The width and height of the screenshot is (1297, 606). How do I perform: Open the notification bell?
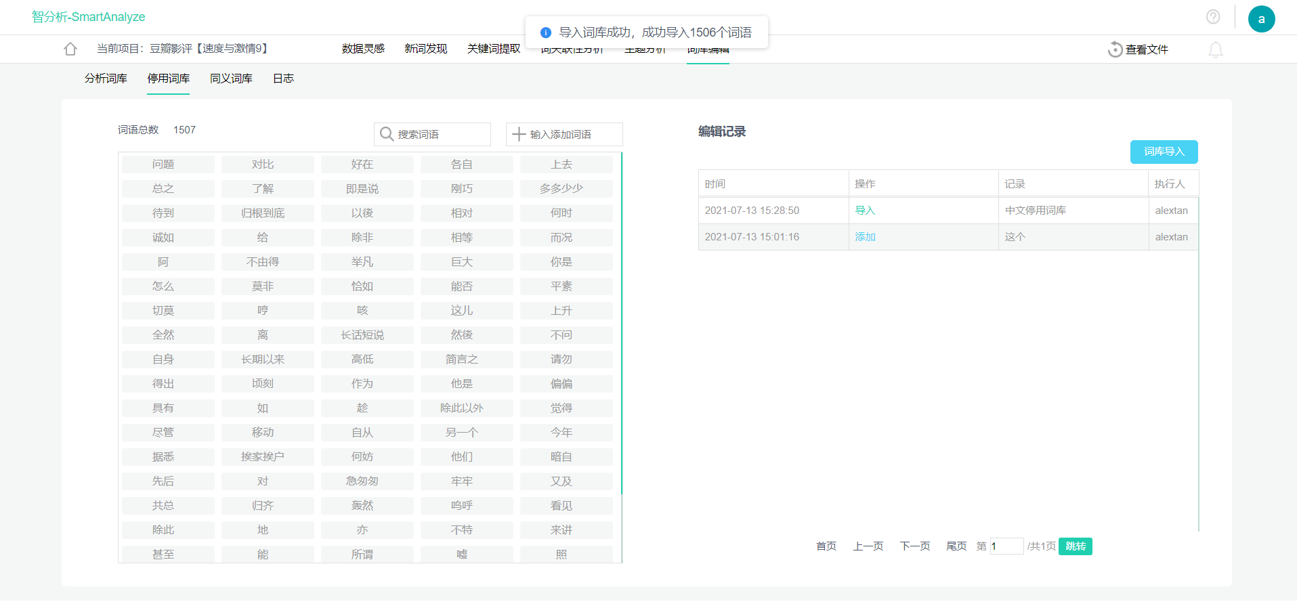tap(1216, 49)
